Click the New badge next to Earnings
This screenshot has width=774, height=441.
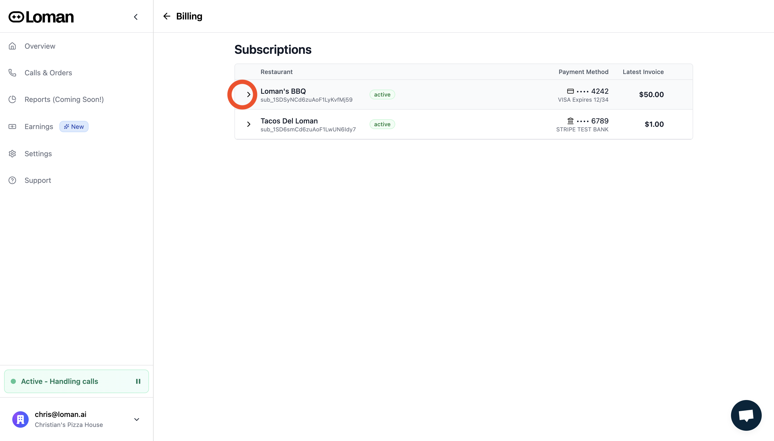pos(74,127)
